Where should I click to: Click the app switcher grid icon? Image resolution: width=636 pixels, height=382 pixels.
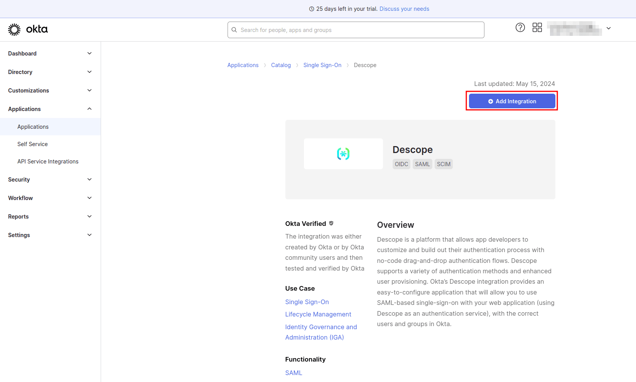coord(537,27)
